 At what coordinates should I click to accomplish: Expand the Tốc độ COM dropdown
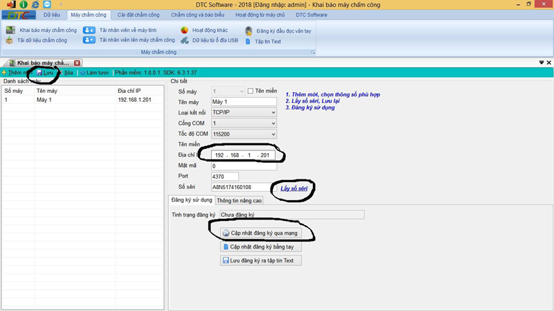coord(273,134)
